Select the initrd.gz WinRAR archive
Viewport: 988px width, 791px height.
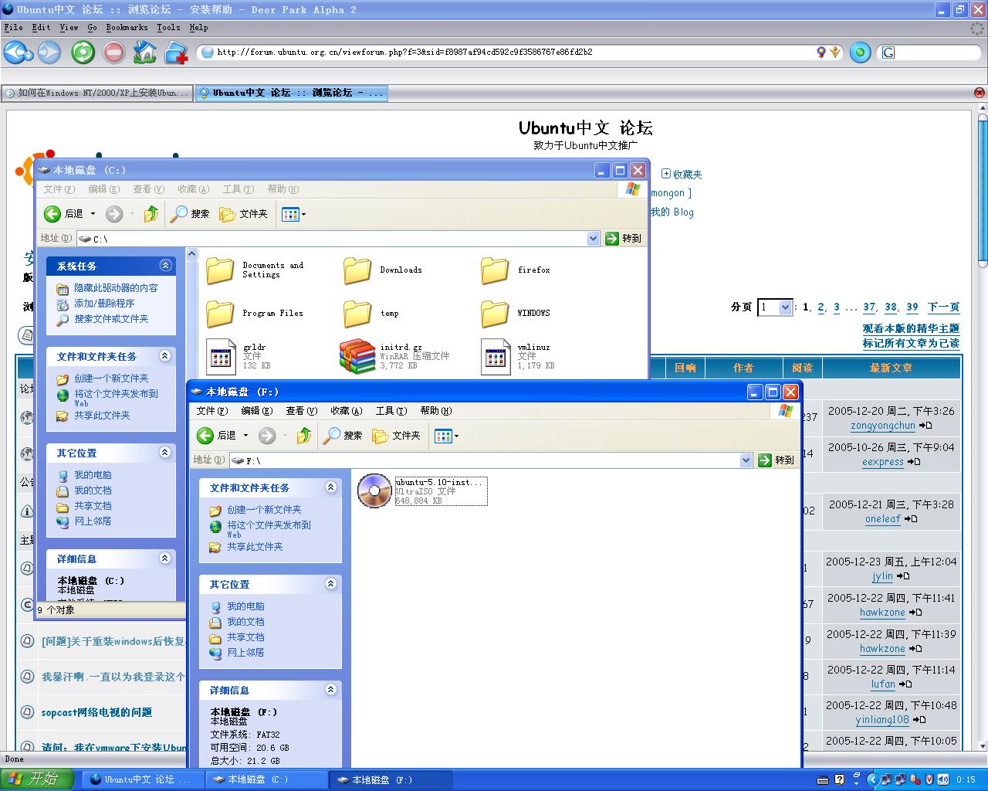(357, 357)
